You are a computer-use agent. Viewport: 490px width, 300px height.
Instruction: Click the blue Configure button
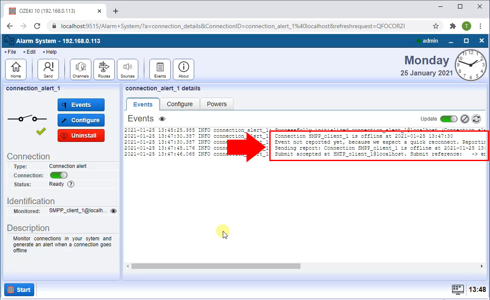point(81,120)
